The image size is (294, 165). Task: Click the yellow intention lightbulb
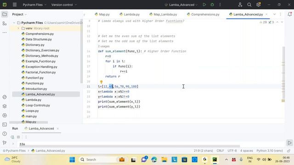[101, 82]
